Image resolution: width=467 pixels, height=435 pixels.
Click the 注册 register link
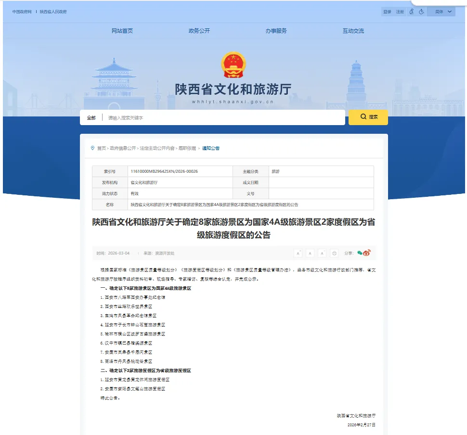point(400,12)
